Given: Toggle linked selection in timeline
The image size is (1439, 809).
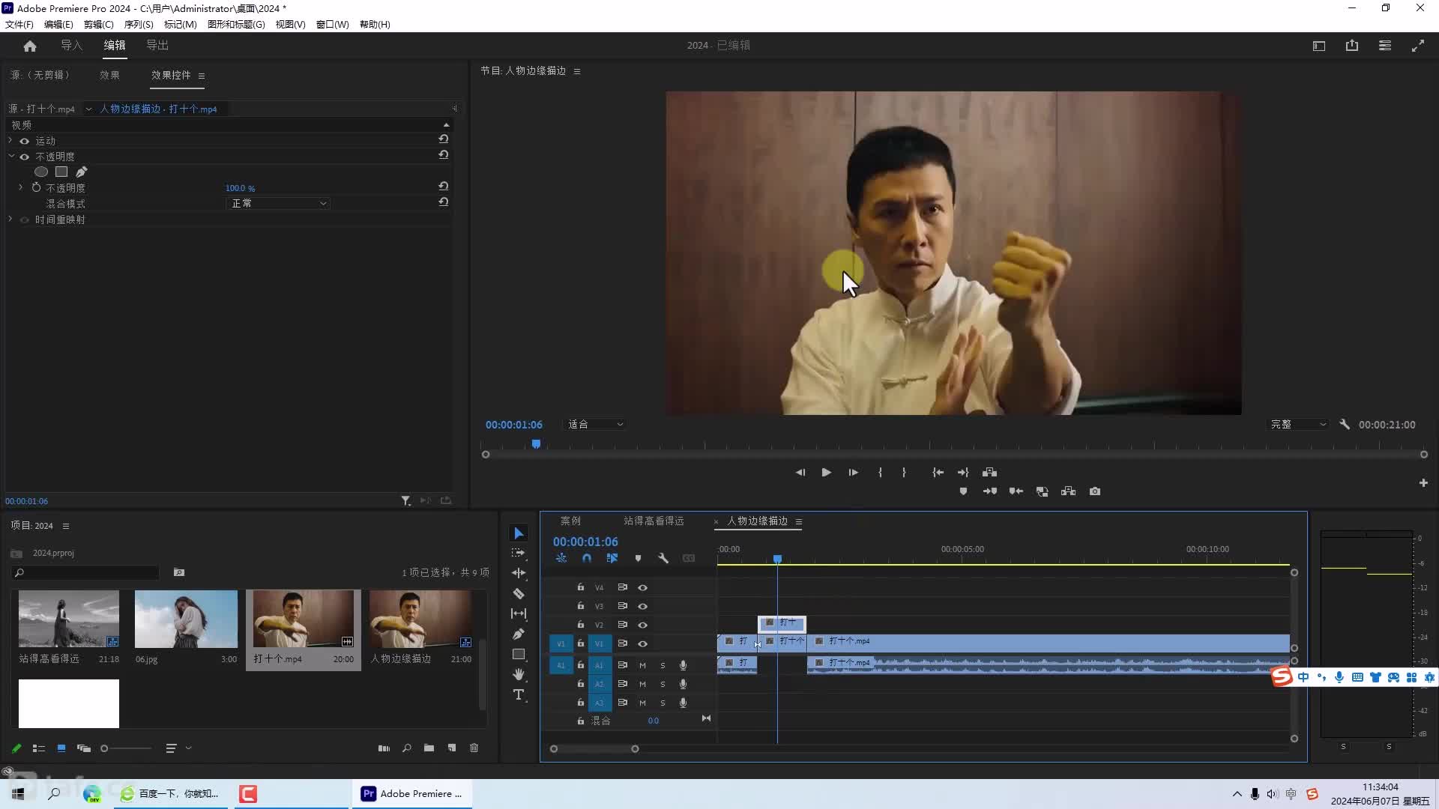Looking at the screenshot, I should click(612, 558).
